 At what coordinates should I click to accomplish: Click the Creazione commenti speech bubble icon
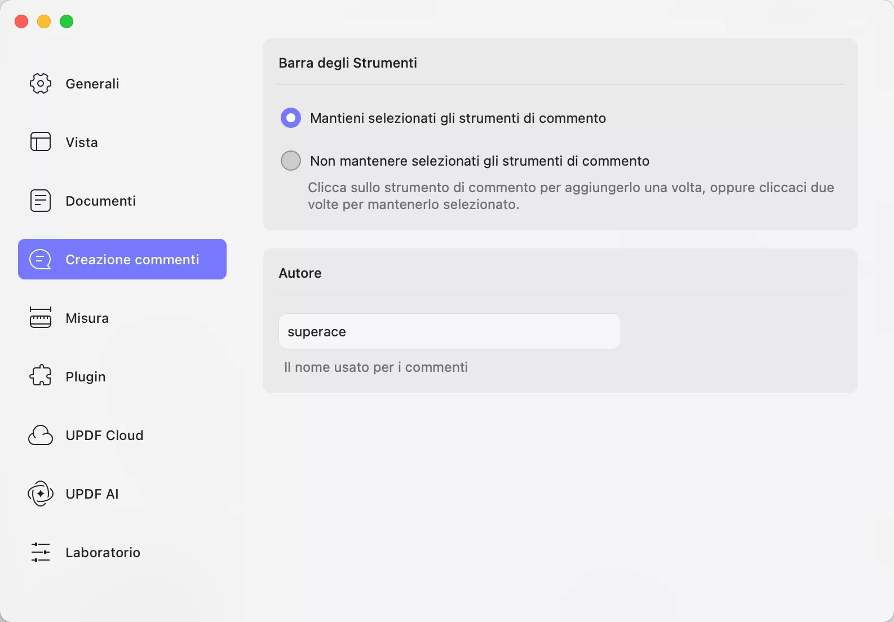[x=39, y=259]
